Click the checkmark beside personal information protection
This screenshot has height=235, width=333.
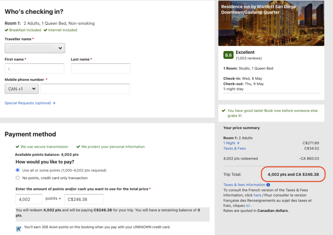click(78, 147)
